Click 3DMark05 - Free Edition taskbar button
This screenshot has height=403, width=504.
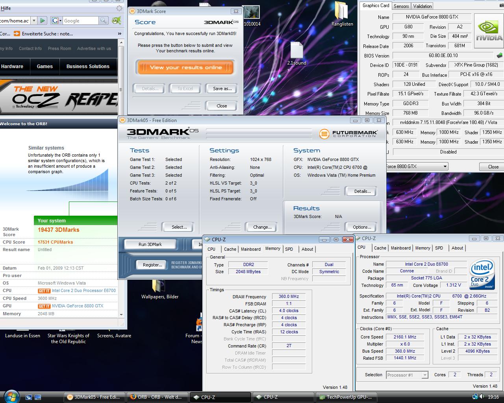pos(94,397)
